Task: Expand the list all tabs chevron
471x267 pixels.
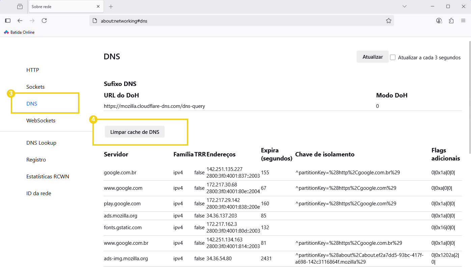Action: (x=405, y=6)
